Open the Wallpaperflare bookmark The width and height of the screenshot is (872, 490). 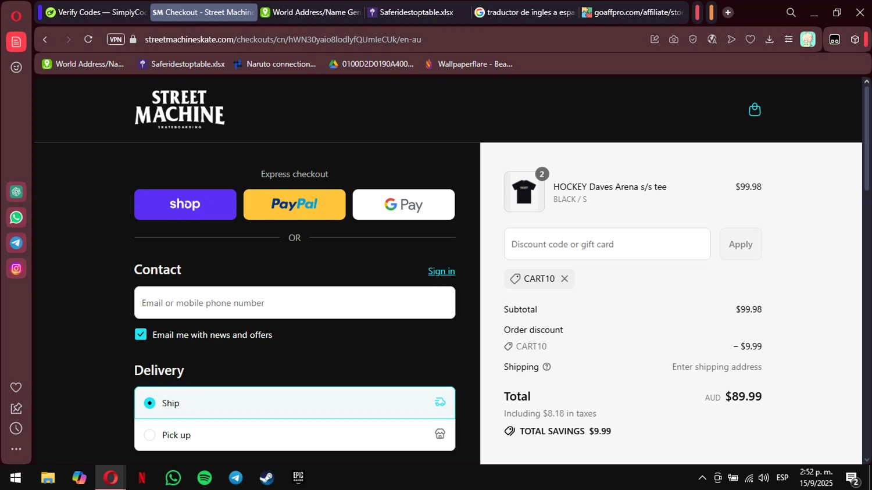469,64
